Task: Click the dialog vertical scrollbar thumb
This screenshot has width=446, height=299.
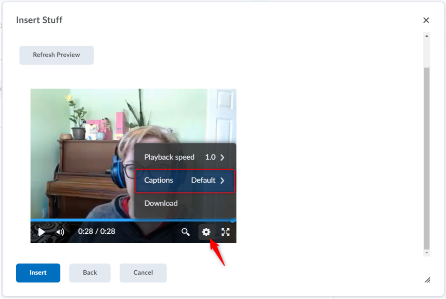Action: point(427,157)
